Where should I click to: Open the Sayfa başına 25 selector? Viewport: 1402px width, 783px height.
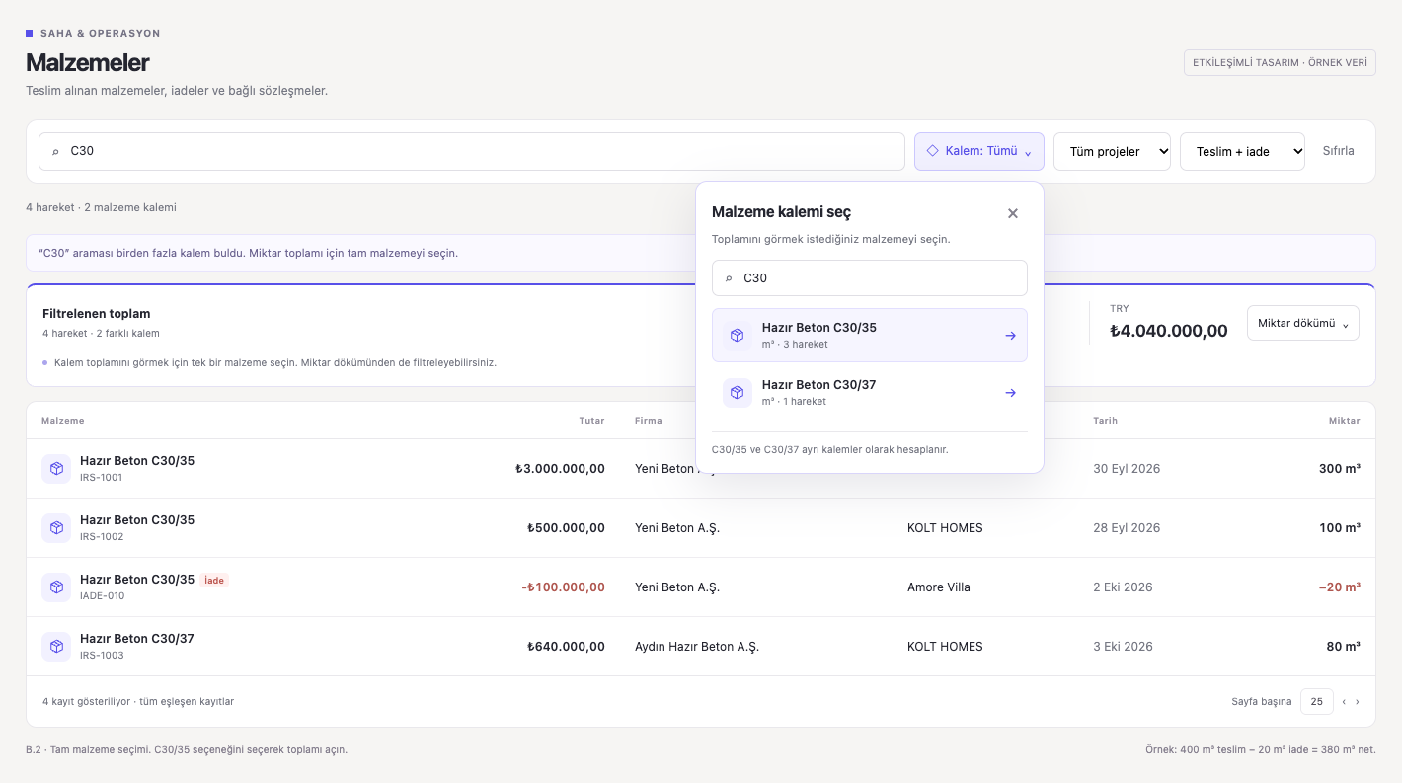point(1316,702)
